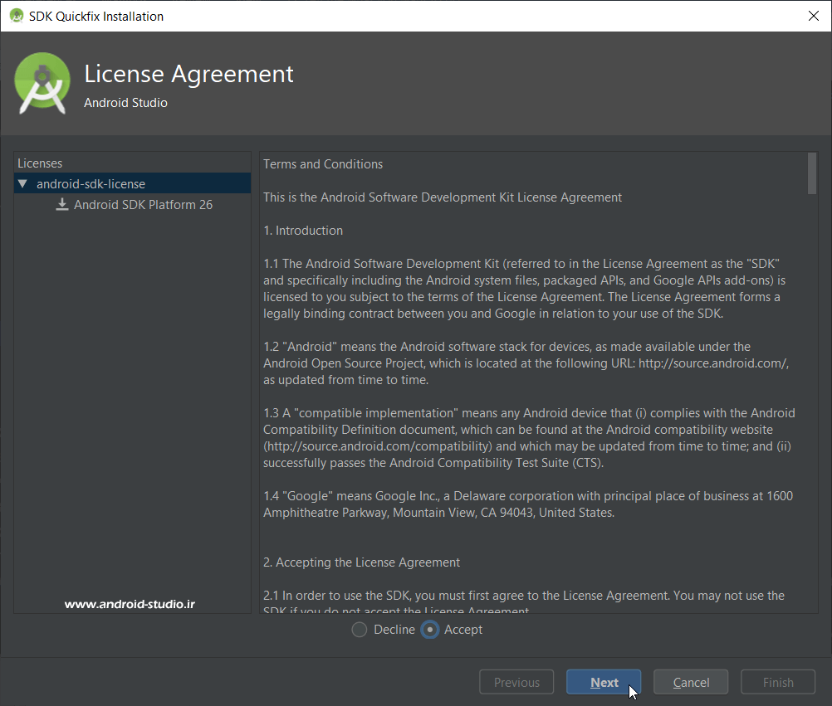Click the source.android.com/compatibility URL text
The image size is (832, 706).
click(378, 446)
